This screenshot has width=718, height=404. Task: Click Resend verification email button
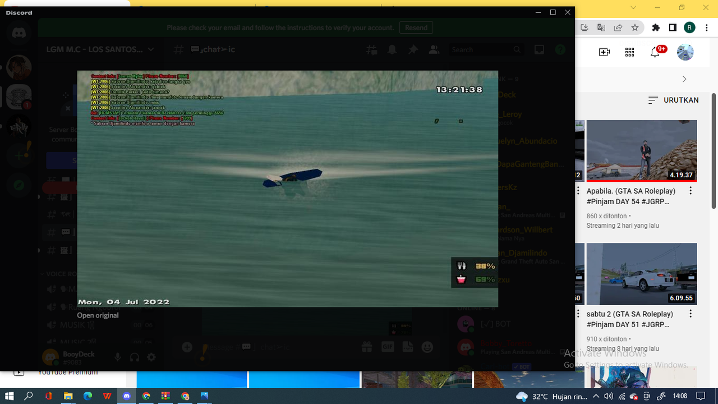416,27
